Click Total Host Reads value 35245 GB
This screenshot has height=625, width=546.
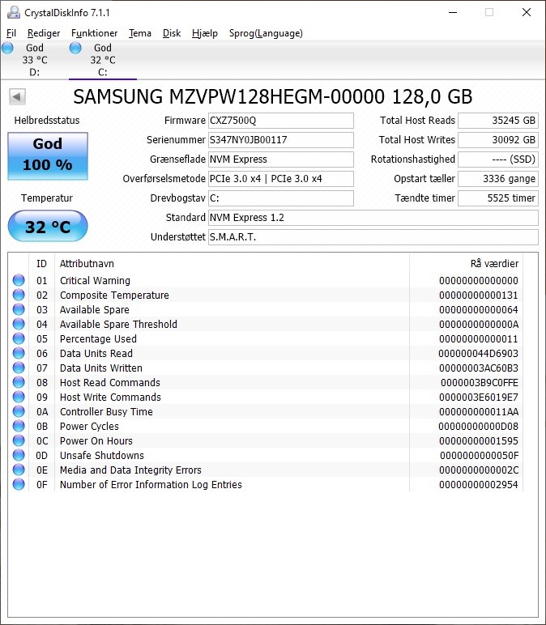[498, 121]
